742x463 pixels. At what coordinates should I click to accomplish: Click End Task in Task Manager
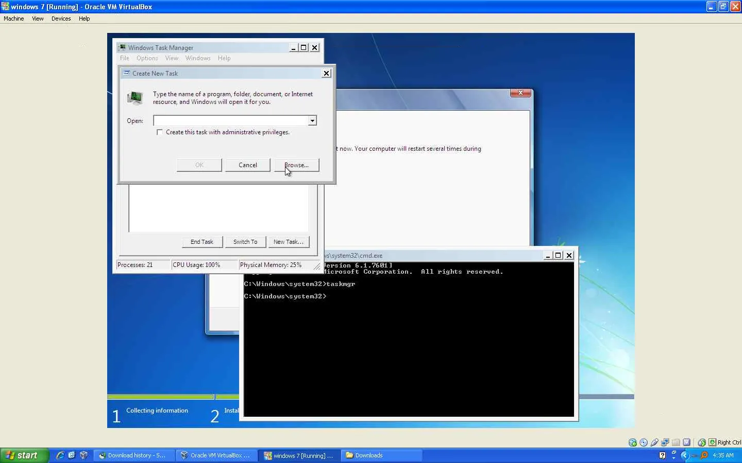202,242
